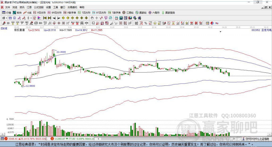Move chart left with black arrow
Image resolution: width=272 pixels, height=147 pixels.
pyautogui.click(x=54, y=18)
